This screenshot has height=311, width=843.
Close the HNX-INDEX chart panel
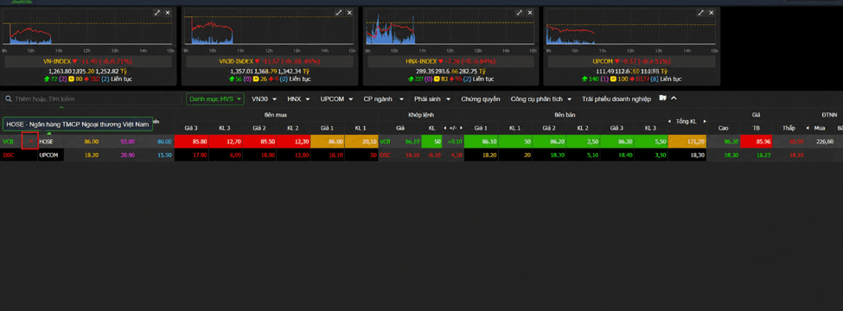pyautogui.click(x=531, y=12)
